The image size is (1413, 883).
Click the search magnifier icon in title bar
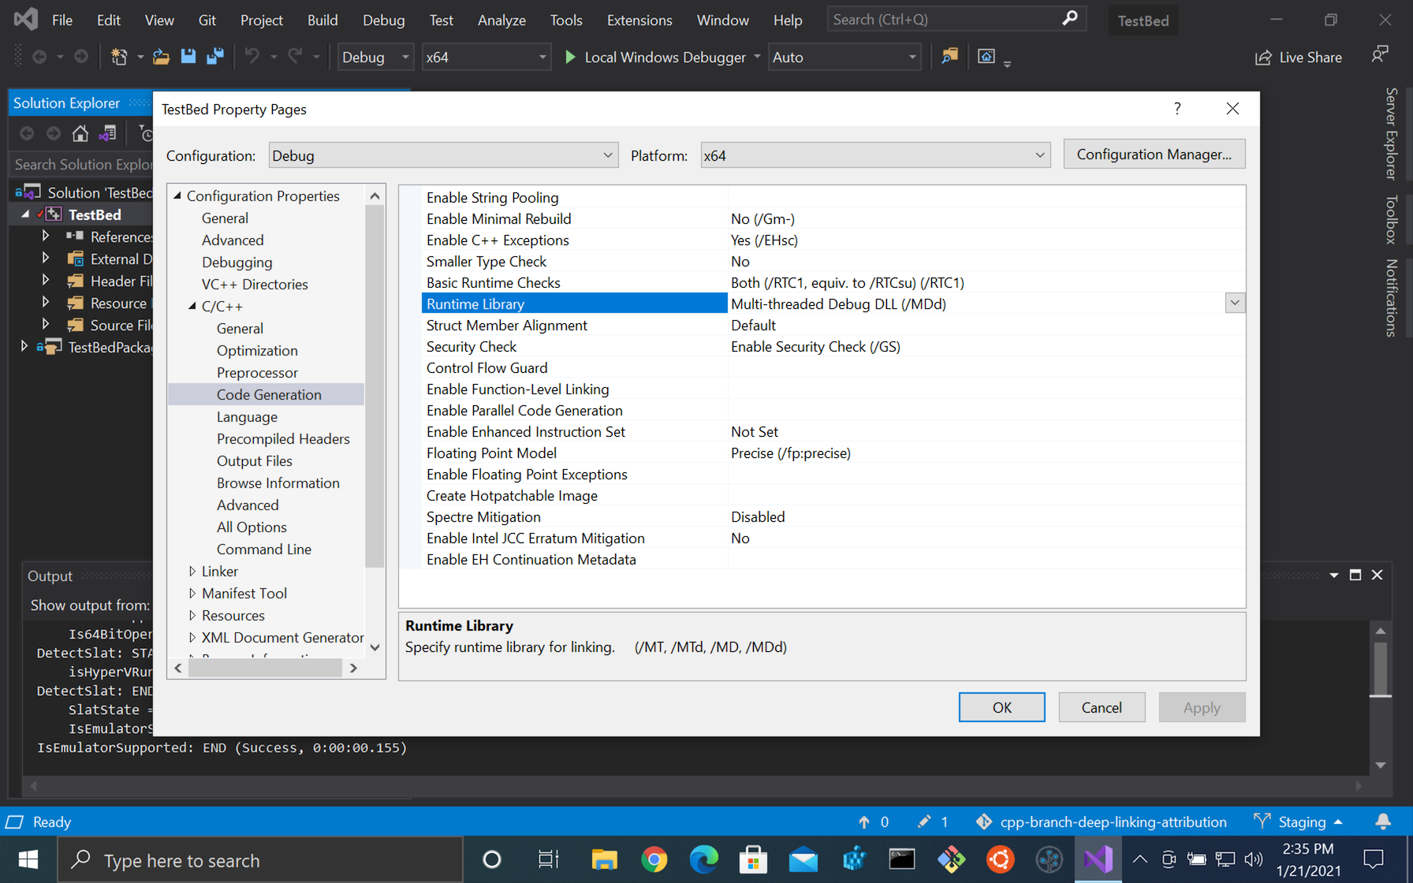(1069, 19)
